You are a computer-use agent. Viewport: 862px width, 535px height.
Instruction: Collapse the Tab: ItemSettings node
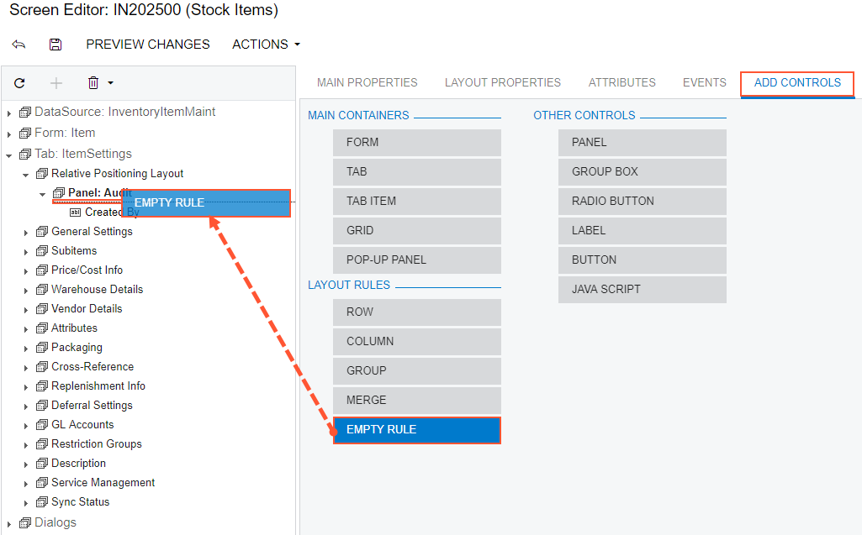coord(9,155)
